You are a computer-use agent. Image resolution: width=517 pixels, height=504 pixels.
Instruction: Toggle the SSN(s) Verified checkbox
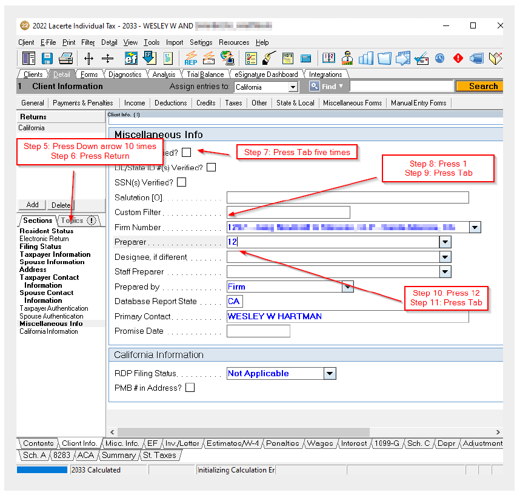[181, 182]
